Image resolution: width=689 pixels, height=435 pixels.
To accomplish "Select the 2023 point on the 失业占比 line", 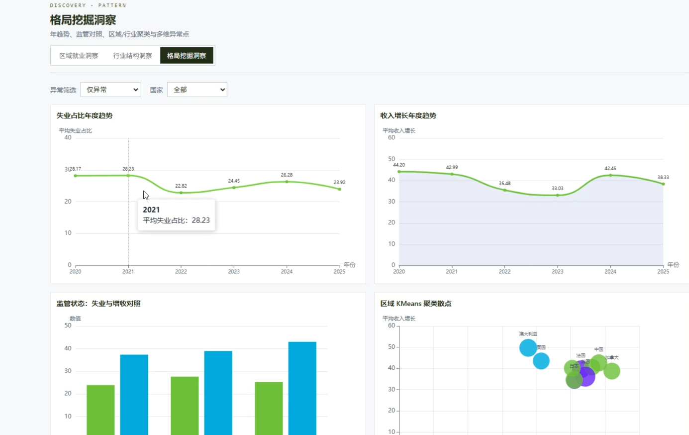I will coord(234,187).
